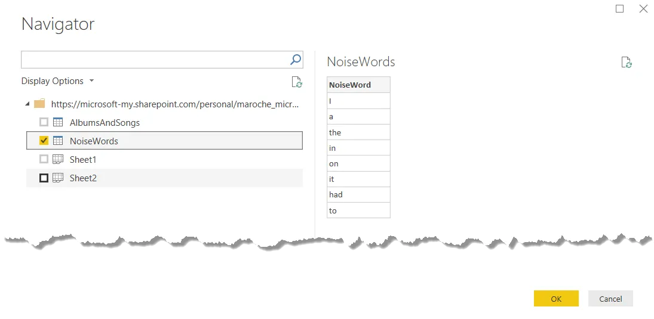Screen dimensions: 654x319
Task: Click the preview cell containing 'I'
Action: (359, 101)
